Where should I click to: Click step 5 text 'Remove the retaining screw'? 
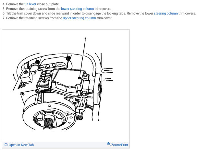coord(27,9)
